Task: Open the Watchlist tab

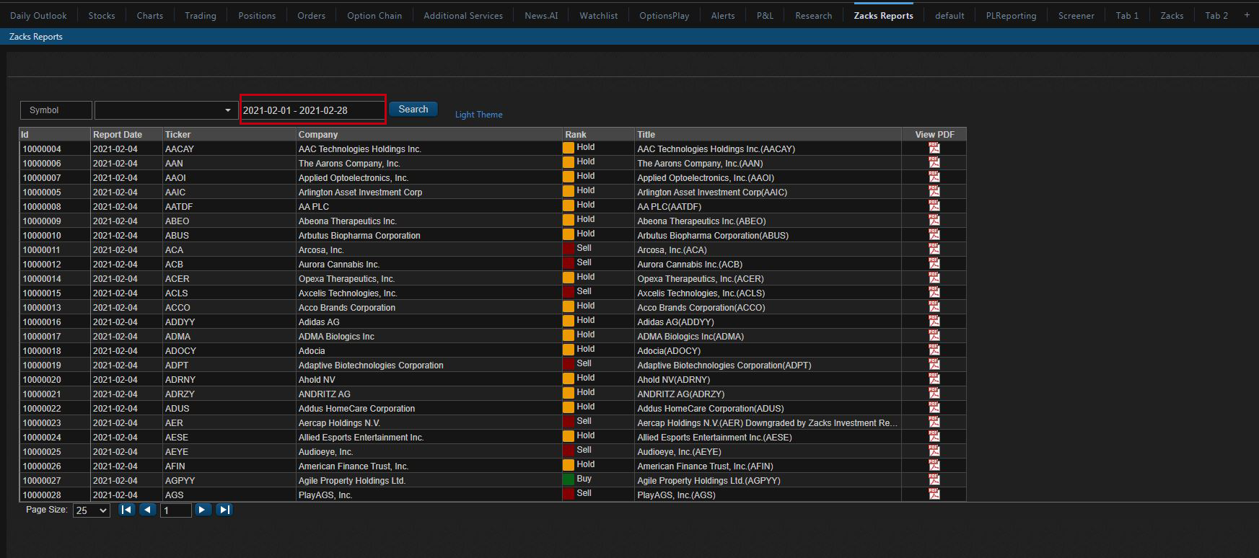Action: 598,15
